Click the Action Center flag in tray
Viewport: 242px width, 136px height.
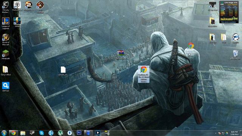(x=219, y=133)
